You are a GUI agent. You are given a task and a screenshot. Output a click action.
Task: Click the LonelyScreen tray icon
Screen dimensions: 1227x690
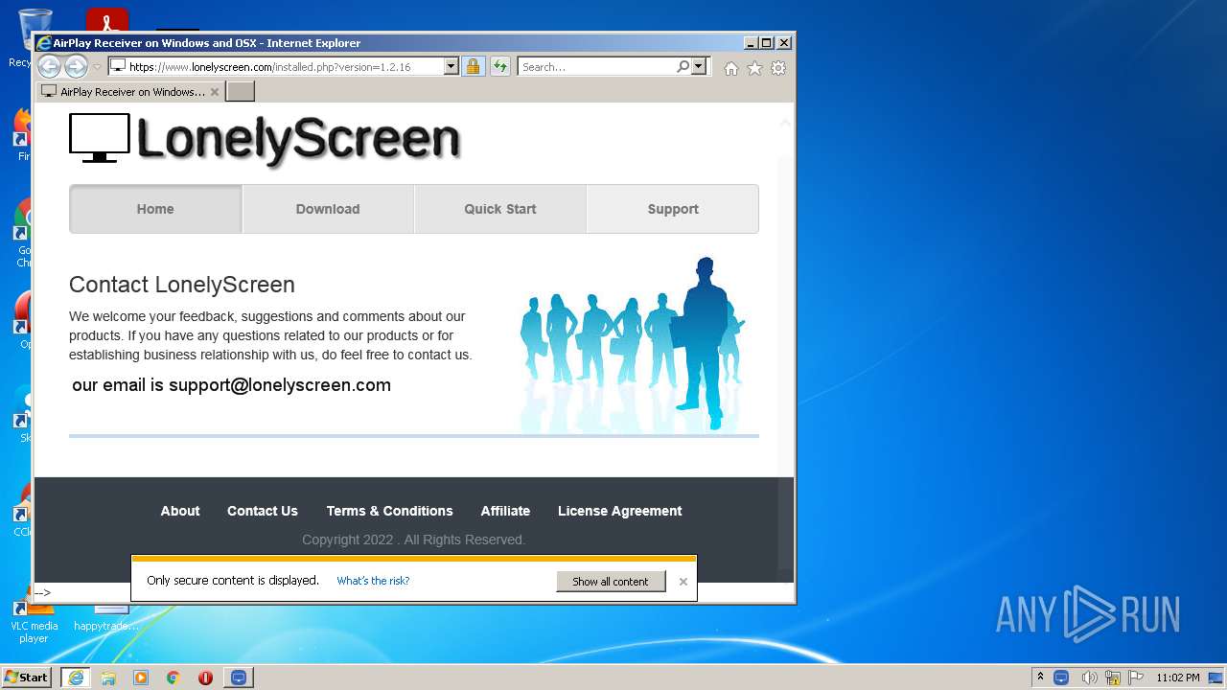(1061, 678)
